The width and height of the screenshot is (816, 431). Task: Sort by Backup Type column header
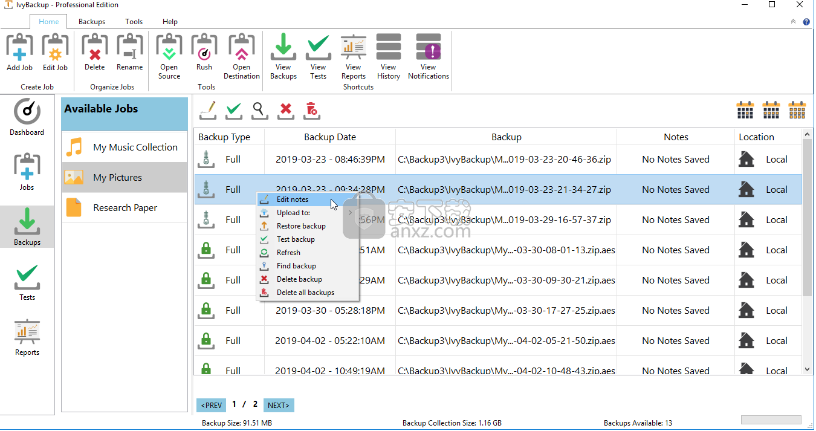click(229, 137)
